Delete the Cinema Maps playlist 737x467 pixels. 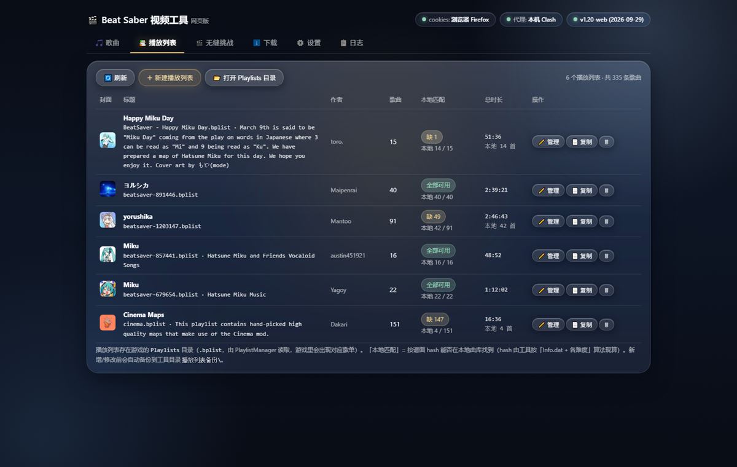(606, 324)
